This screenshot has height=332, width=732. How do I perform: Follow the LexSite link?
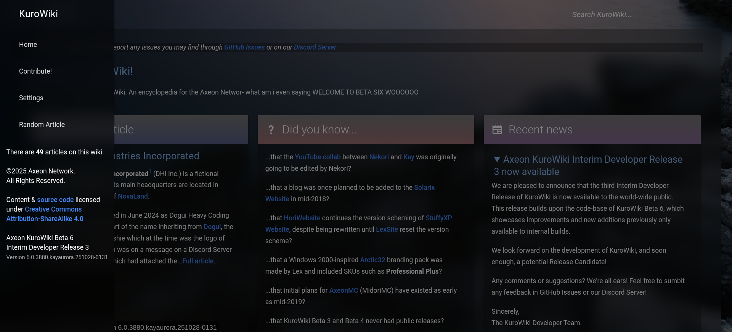[387, 229]
